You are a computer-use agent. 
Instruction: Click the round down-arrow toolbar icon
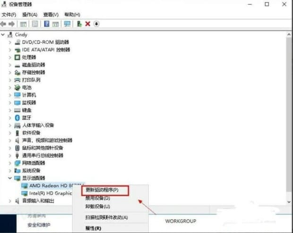(x=96, y=24)
